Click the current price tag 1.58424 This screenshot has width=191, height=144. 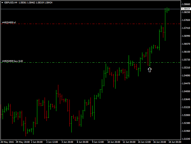(x=186, y=9)
